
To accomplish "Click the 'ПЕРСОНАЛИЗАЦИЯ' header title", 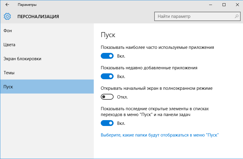I will [38, 16].
